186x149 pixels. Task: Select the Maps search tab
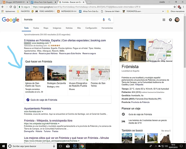point(46,28)
